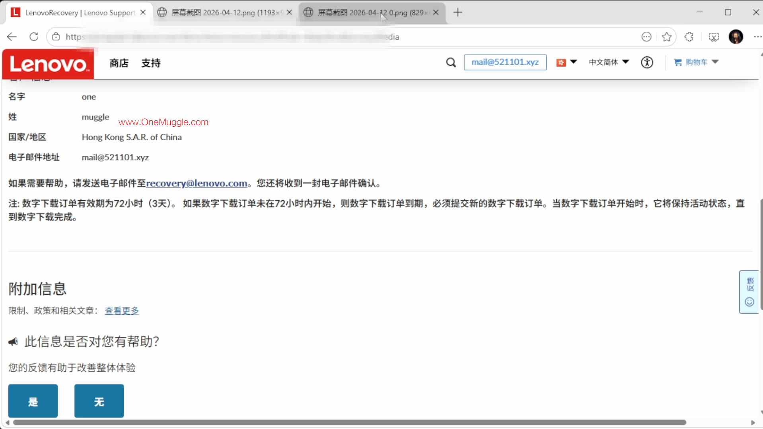Open the site search magnifier icon

[451, 62]
